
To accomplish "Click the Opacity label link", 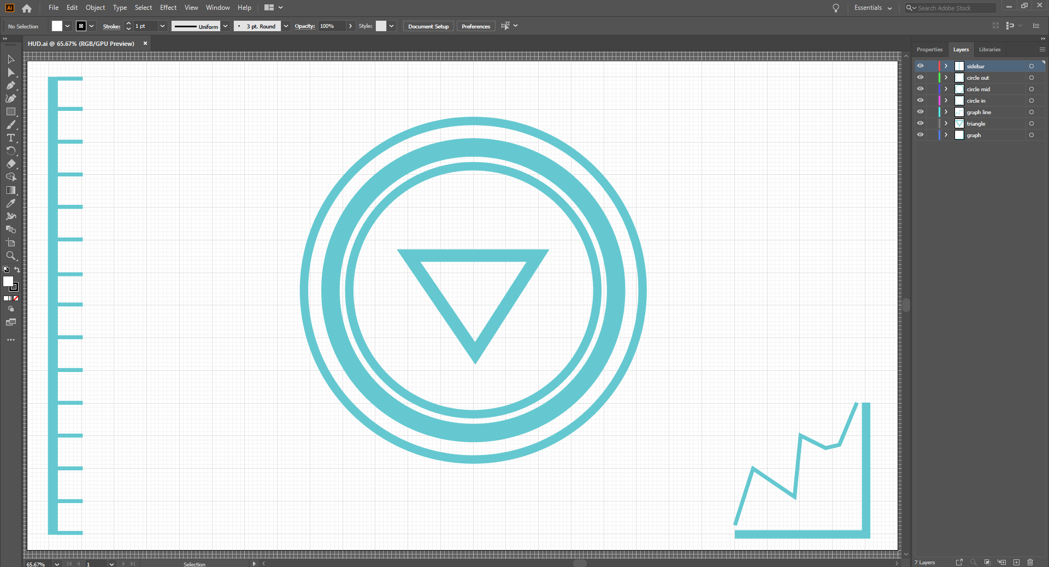I will point(305,26).
